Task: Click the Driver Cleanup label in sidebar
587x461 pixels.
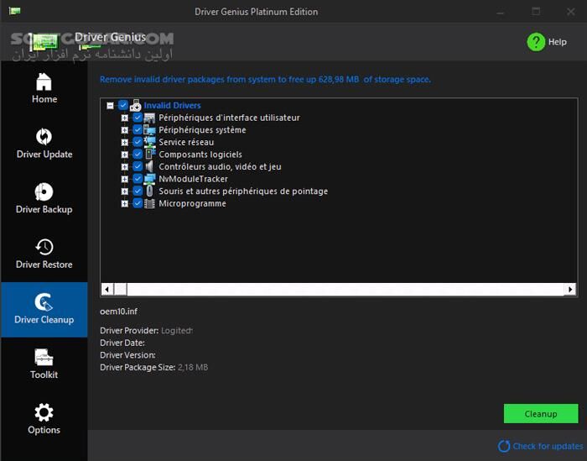Action: [44, 319]
